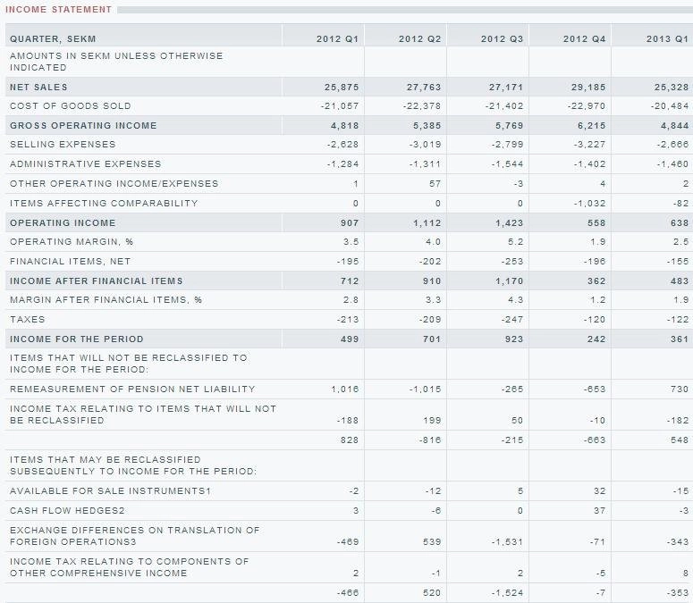Click the NET SALES row label

tap(38, 87)
